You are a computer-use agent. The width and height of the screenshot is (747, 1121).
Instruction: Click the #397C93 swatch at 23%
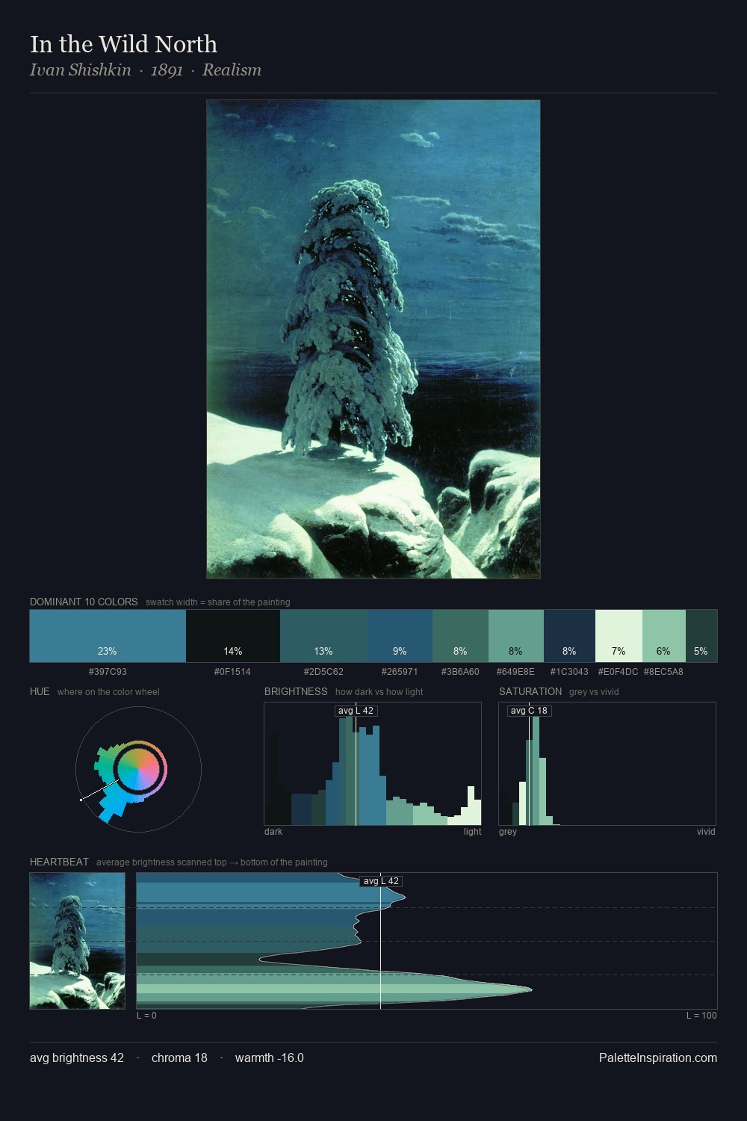click(108, 636)
